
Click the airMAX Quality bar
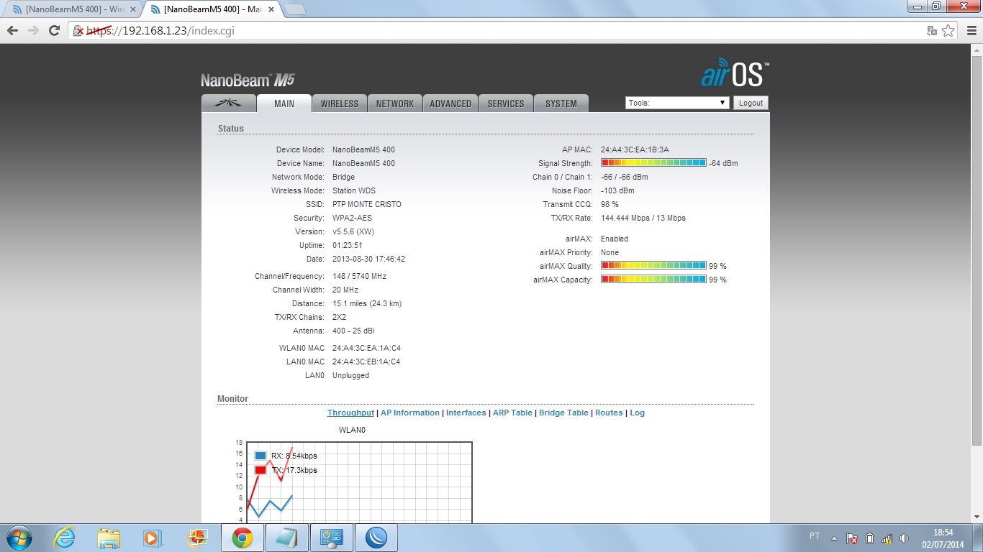[x=653, y=266]
